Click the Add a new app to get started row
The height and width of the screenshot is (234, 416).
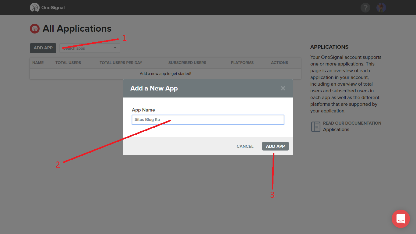point(165,73)
